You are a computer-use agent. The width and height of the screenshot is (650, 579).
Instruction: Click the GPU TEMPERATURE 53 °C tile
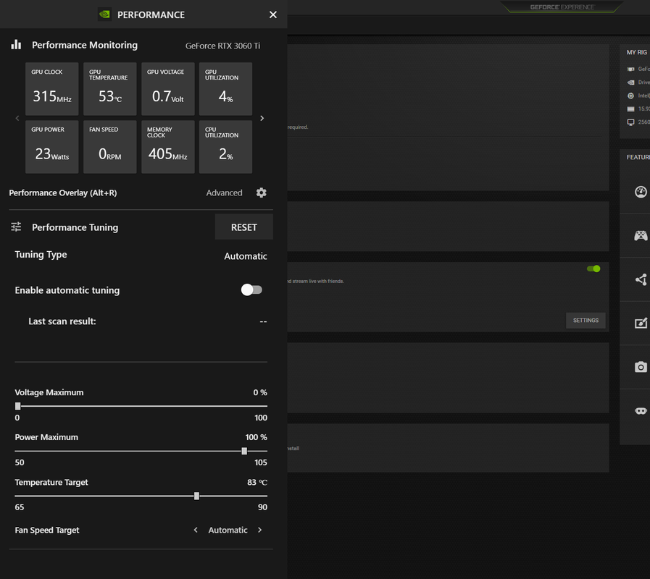110,88
